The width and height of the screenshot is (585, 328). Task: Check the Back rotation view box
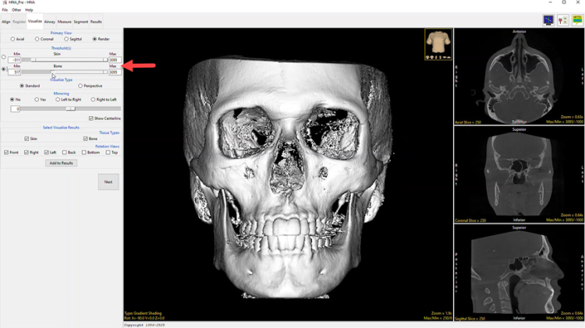pyautogui.click(x=65, y=153)
